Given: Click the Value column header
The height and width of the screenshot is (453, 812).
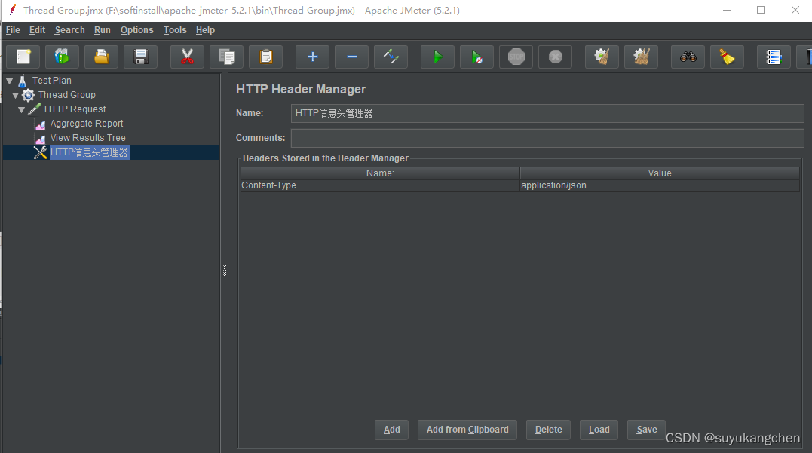Looking at the screenshot, I should (659, 173).
